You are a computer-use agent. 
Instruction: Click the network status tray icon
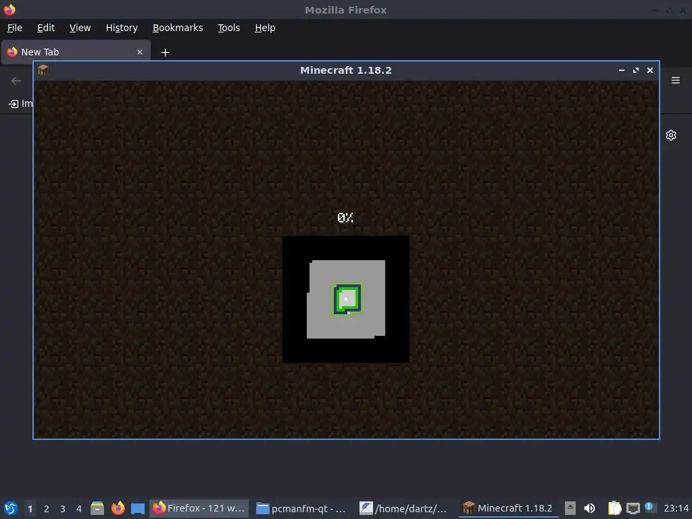pos(633,508)
